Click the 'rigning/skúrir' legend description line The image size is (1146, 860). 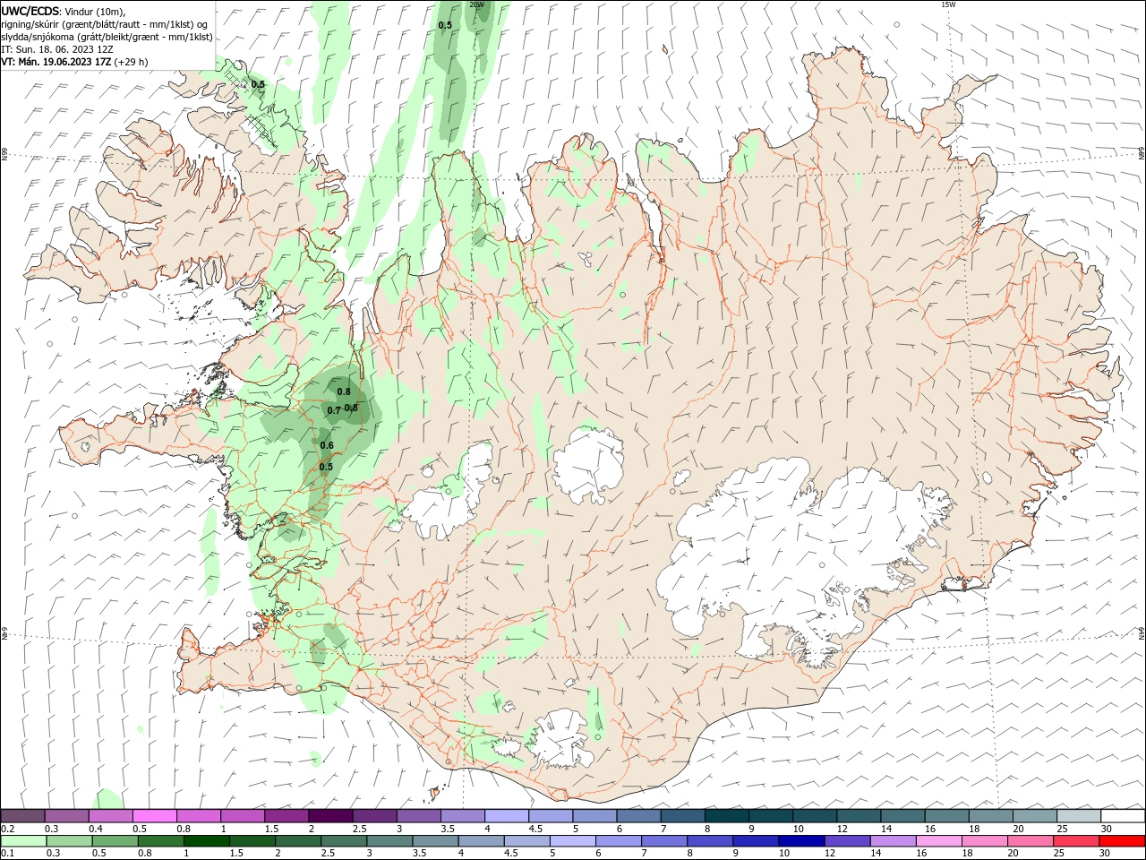pos(104,24)
